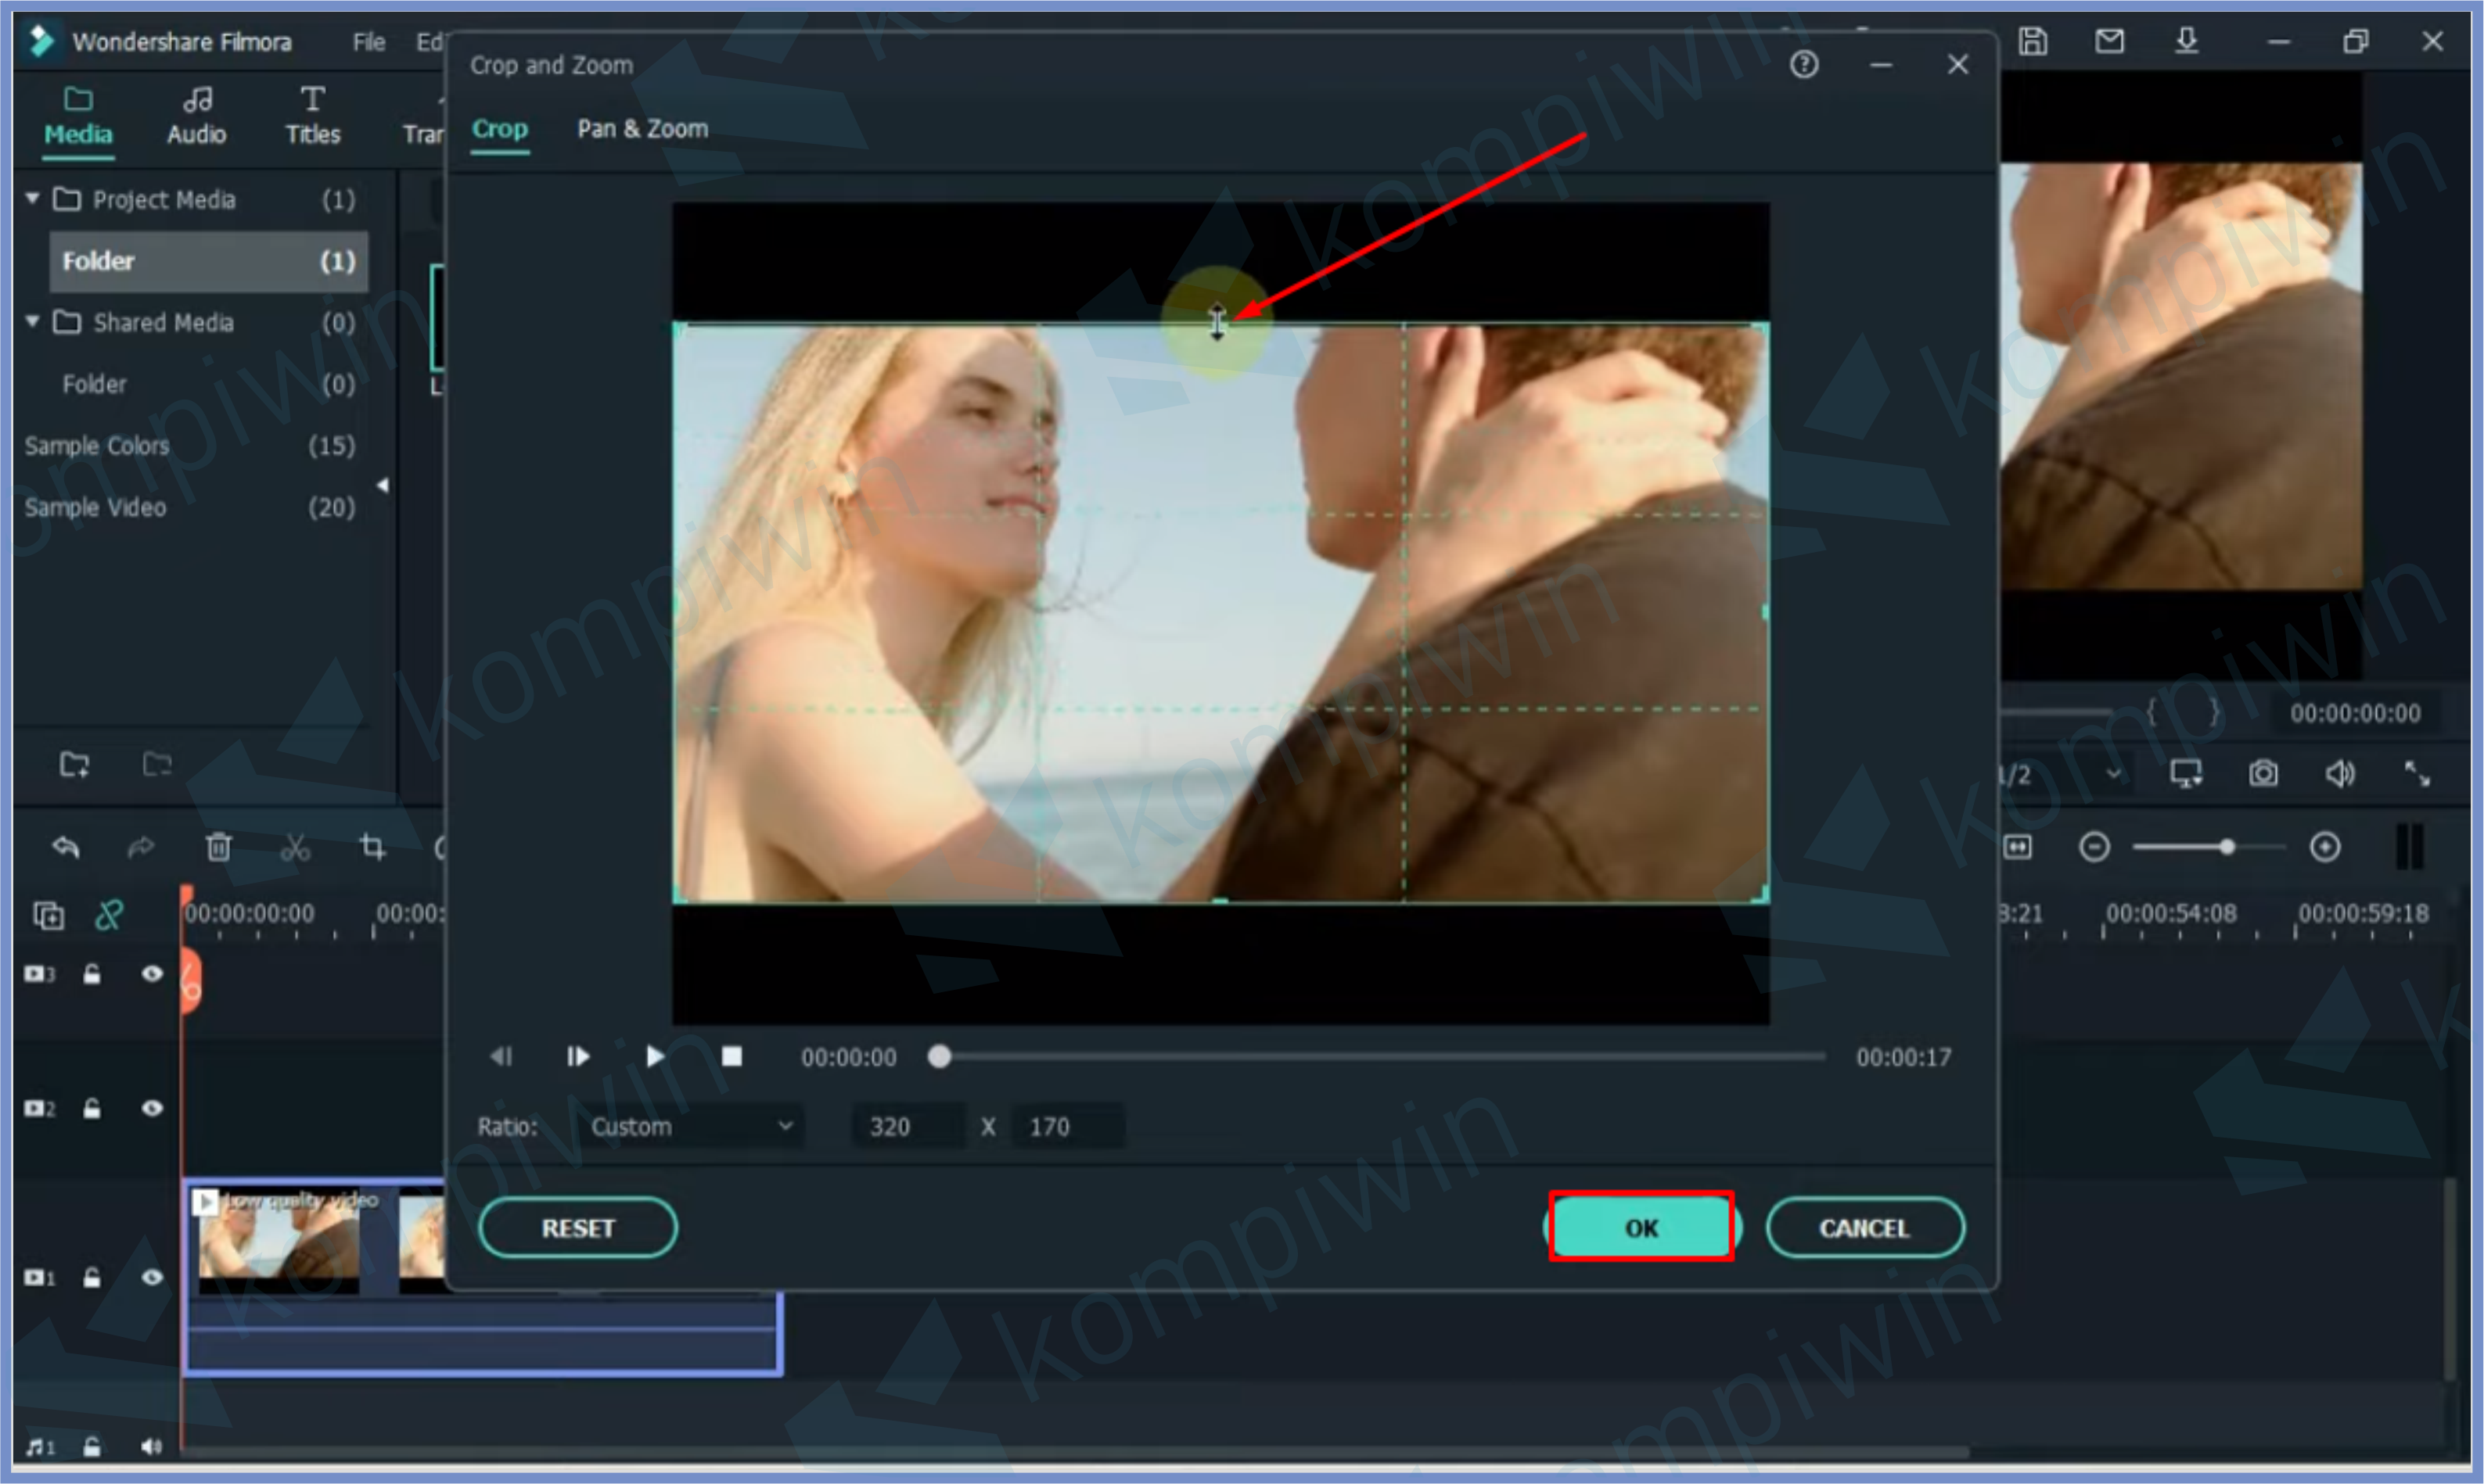The height and width of the screenshot is (1484, 2484).
Task: Click the snapshot camera icon
Action: [2263, 773]
